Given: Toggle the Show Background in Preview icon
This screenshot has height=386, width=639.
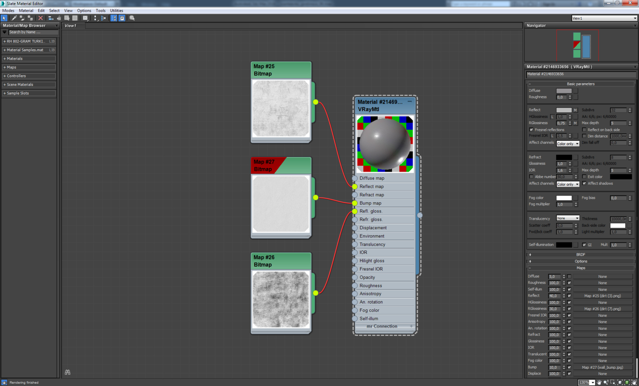Looking at the screenshot, I should coord(75,18).
